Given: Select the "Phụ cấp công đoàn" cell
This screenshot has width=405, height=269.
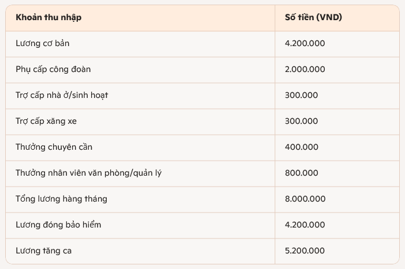Looking at the screenshot, I should pyautogui.click(x=53, y=69).
